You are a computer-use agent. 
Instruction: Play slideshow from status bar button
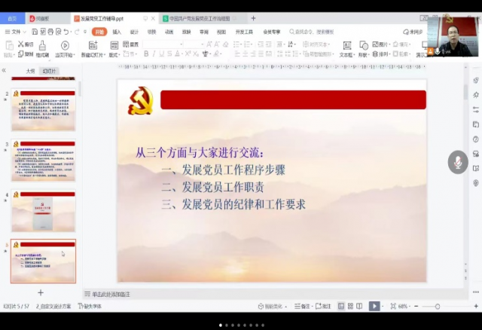[374, 307]
